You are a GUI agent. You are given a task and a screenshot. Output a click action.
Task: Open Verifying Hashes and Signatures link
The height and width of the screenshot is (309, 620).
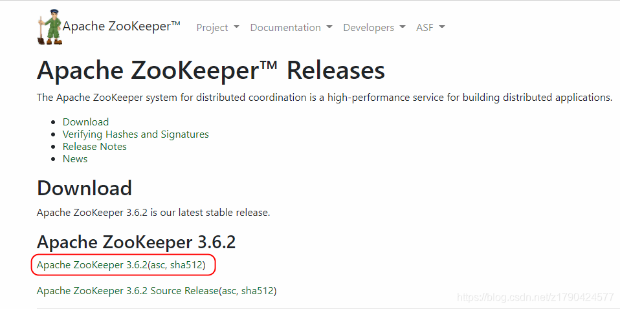pos(136,134)
